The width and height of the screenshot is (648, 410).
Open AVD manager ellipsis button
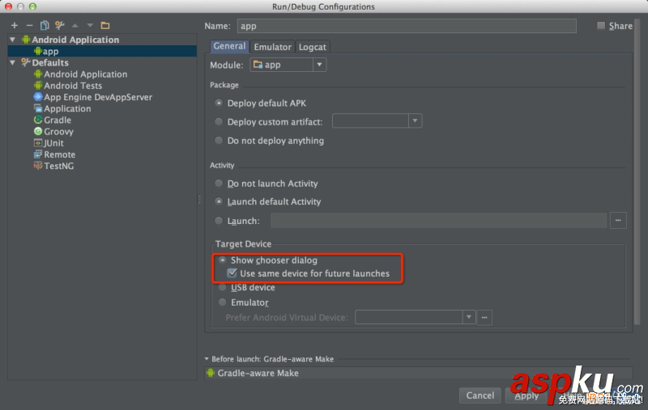click(484, 317)
